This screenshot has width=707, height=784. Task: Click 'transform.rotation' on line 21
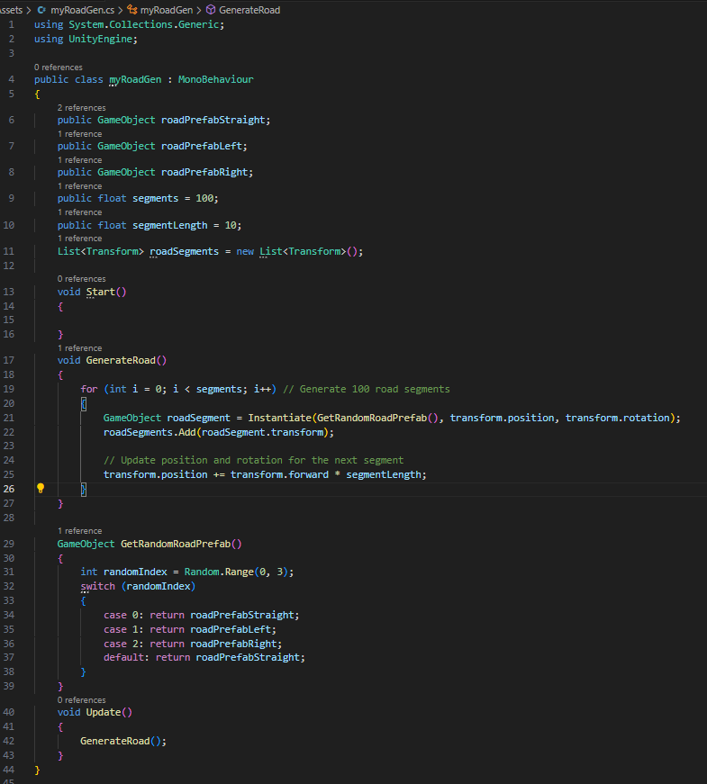tap(618, 418)
